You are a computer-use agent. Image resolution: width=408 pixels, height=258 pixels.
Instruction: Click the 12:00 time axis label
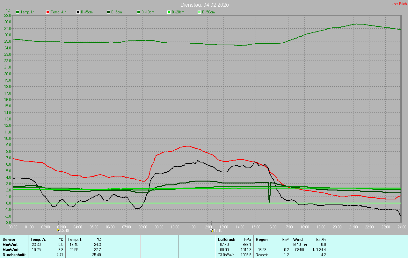pyautogui.click(x=208, y=227)
